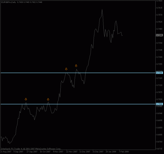Screen dimensions: 164x154
Task: Click the 31 Dec 2007 date label
Action: point(98,152)
